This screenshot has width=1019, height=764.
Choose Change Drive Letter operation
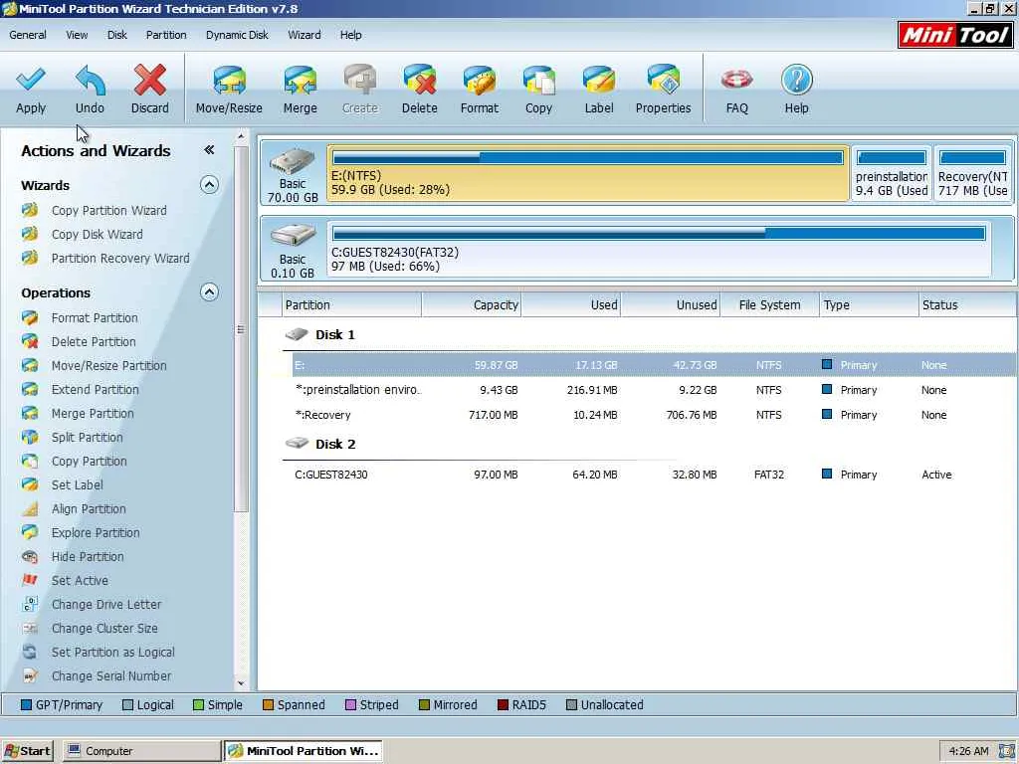tap(105, 605)
